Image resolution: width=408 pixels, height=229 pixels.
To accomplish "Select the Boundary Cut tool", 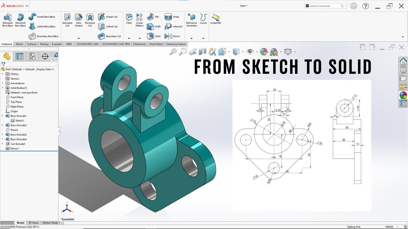I will coord(109,36).
